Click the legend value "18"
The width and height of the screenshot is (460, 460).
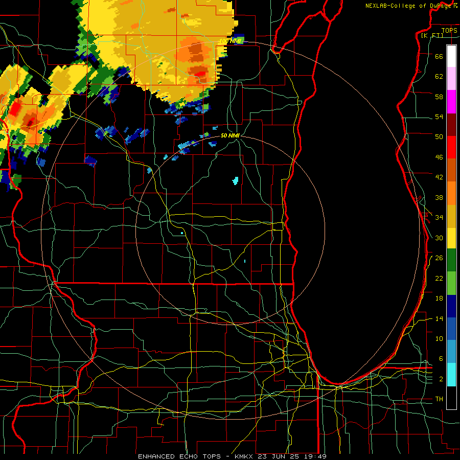pos(439,298)
